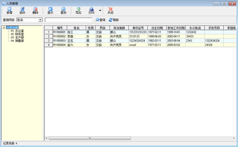Click the 参加工作日期 column header

point(176,28)
